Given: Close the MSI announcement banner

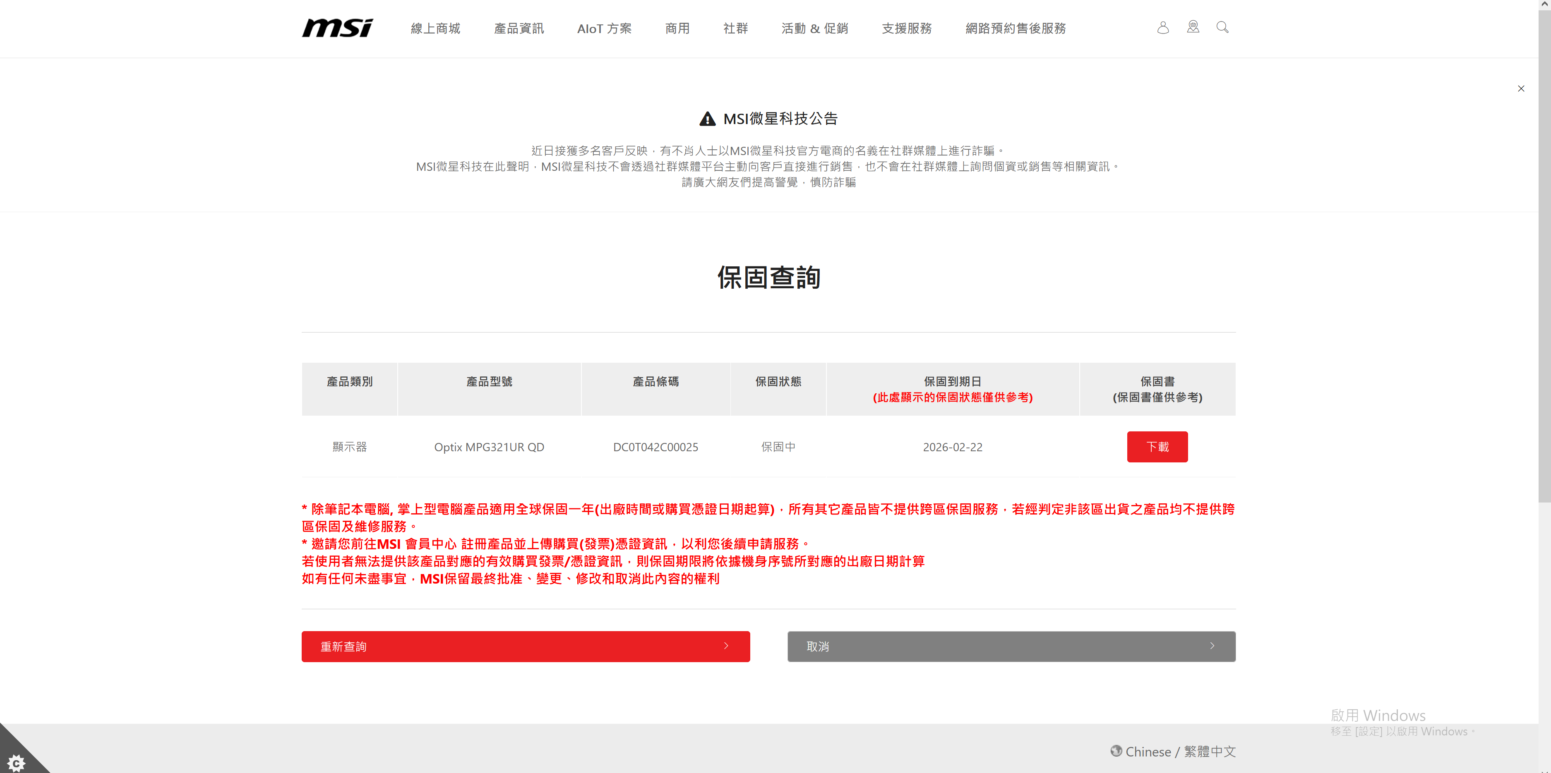Looking at the screenshot, I should coord(1521,89).
